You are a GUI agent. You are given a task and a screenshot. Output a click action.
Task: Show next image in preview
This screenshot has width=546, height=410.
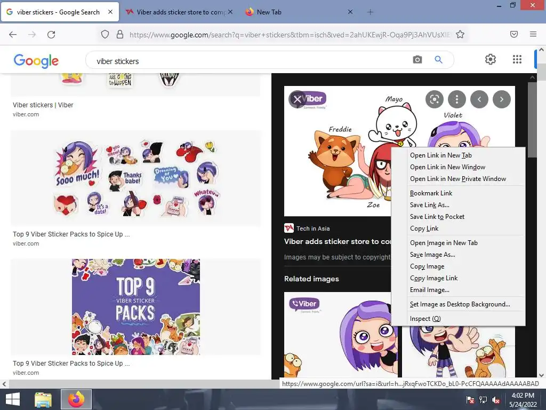pos(501,99)
